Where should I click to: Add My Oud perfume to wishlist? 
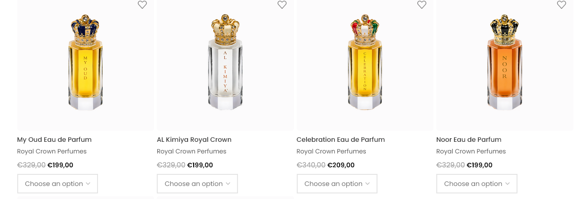pyautogui.click(x=142, y=5)
